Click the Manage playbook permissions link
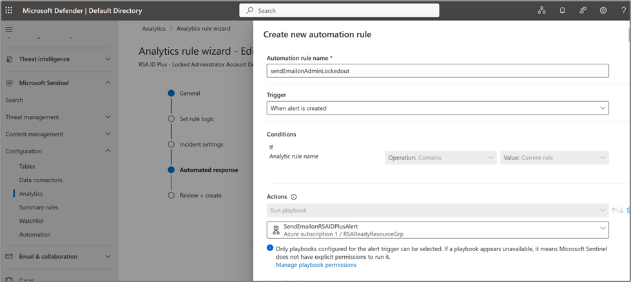The image size is (631, 282). (x=316, y=265)
